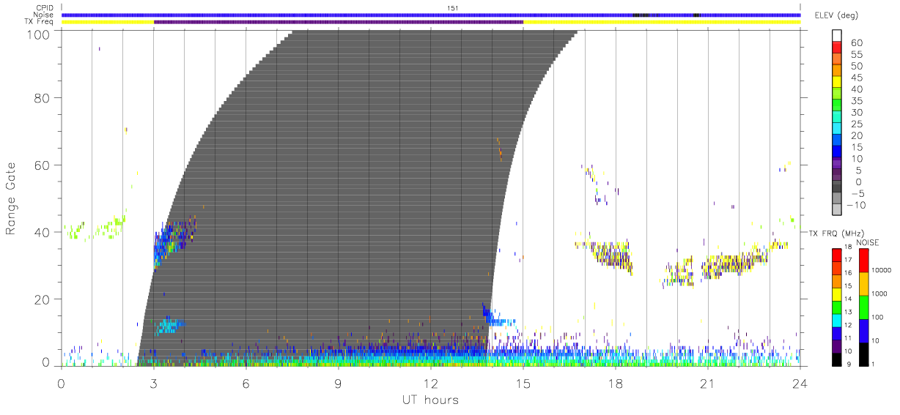Click the '55' label on ELEV colorbar
This screenshot has width=900, height=415.
pyautogui.click(x=857, y=54)
